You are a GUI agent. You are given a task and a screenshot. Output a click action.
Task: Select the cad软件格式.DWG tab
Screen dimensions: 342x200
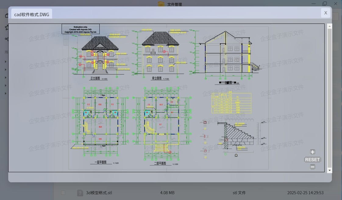(32, 14)
